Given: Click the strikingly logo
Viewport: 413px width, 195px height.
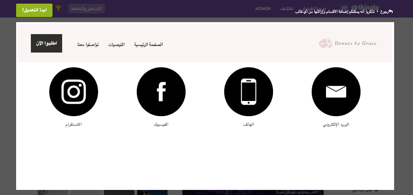Looking at the screenshot, I should [365, 7].
